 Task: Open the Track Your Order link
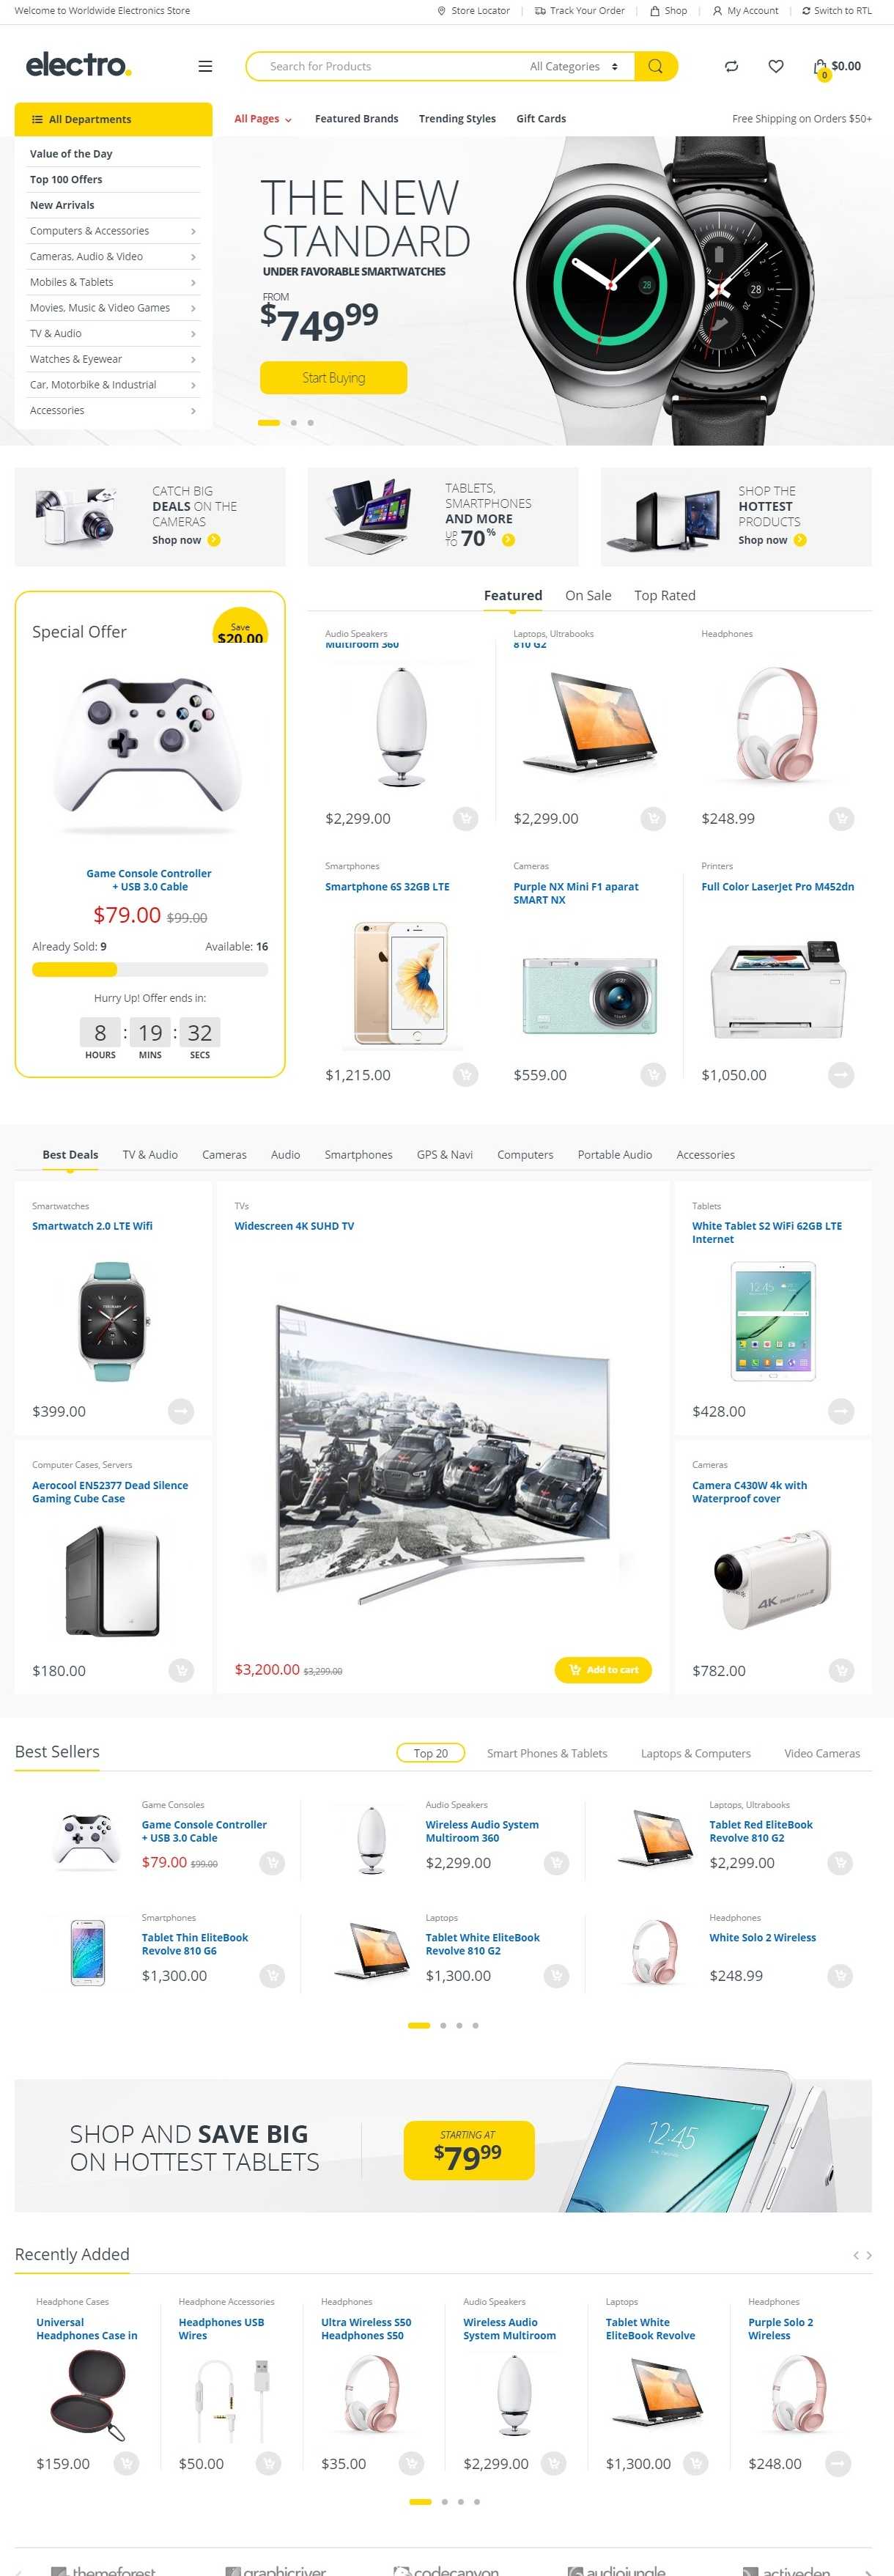coord(580,11)
